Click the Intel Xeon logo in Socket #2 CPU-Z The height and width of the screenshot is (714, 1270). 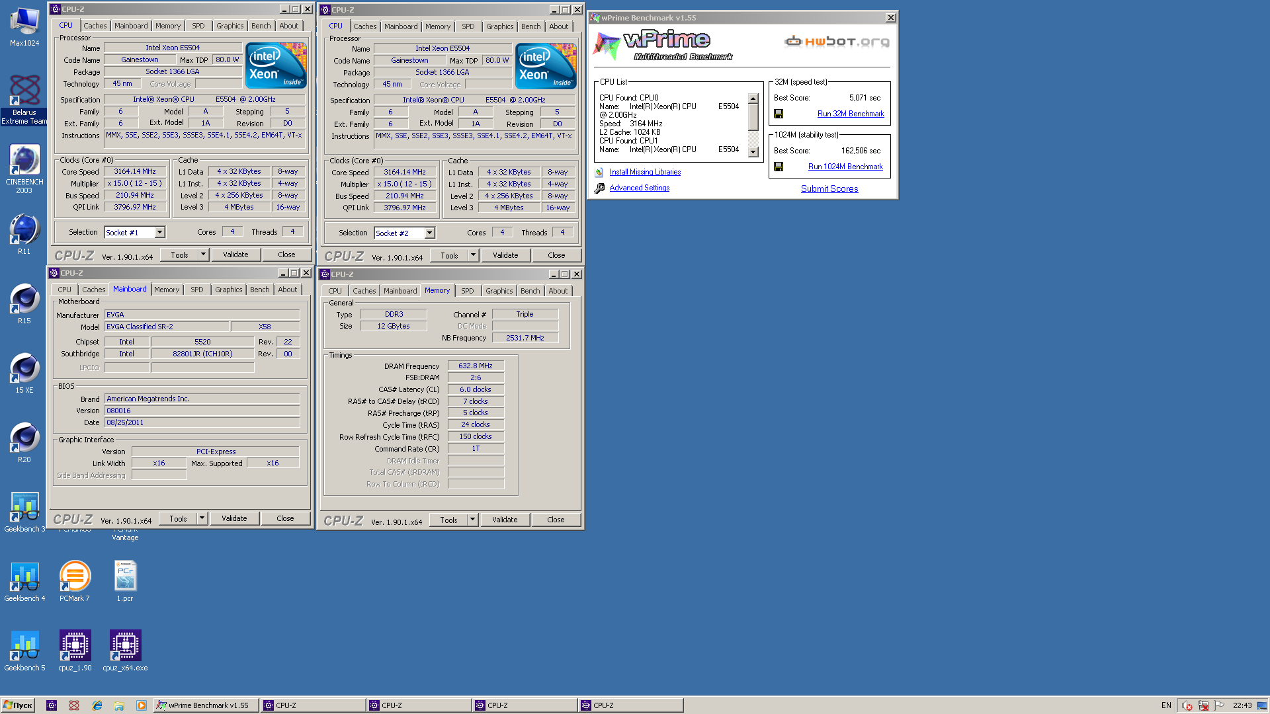(x=546, y=66)
